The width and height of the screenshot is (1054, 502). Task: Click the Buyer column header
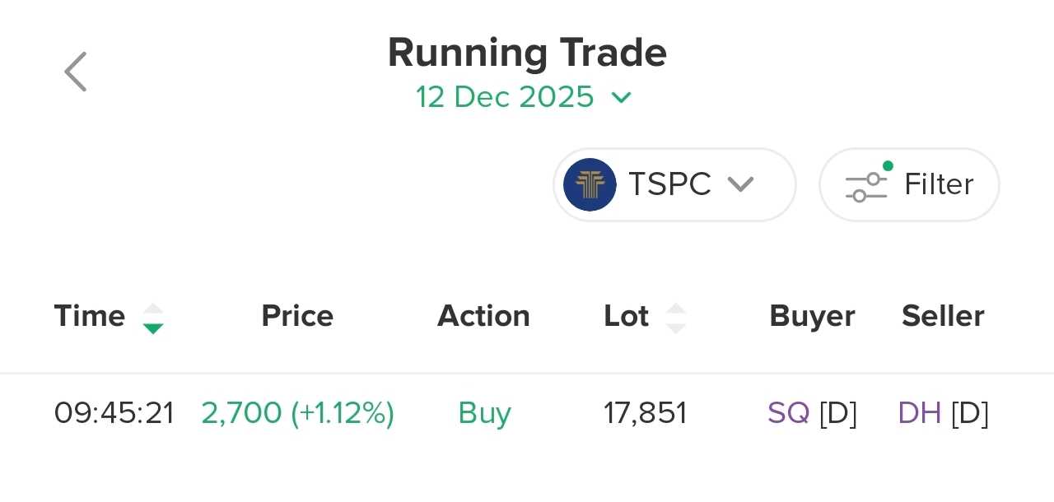pos(812,316)
